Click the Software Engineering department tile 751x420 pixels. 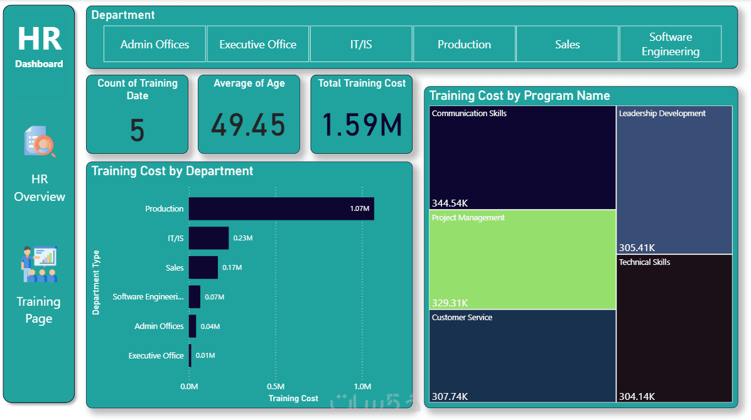point(670,44)
